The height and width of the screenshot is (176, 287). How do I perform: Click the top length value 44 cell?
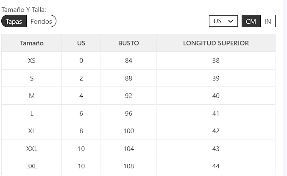216,166
